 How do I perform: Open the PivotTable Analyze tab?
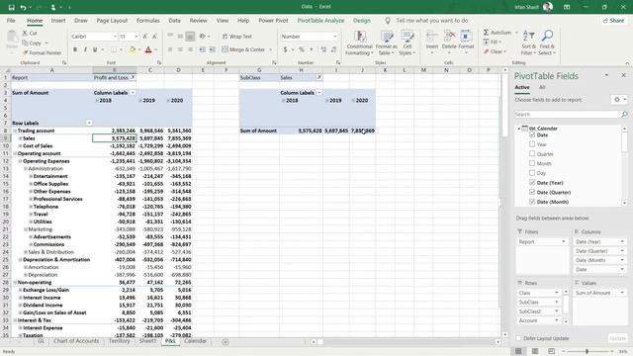tap(320, 20)
